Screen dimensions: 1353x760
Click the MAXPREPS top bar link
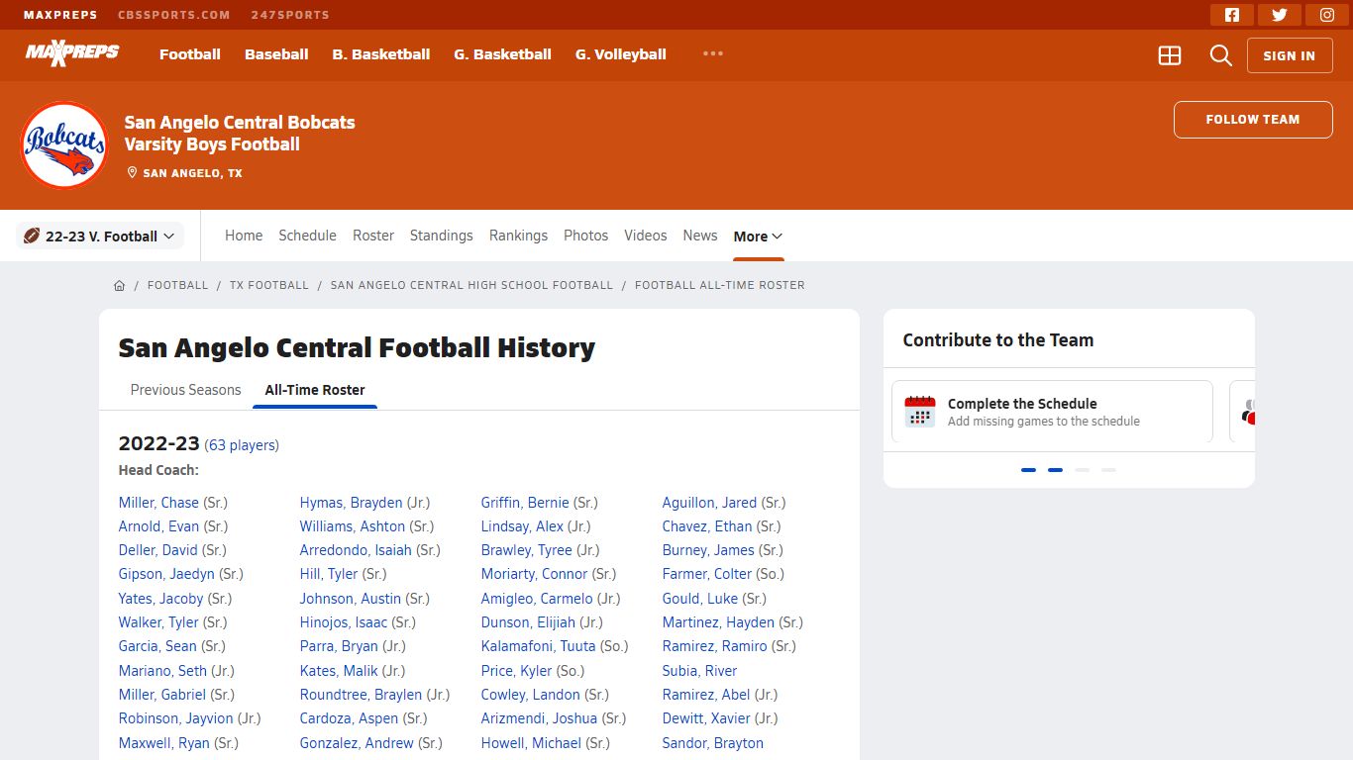58,15
